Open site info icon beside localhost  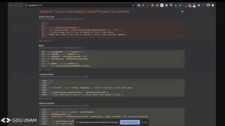point(26,5)
